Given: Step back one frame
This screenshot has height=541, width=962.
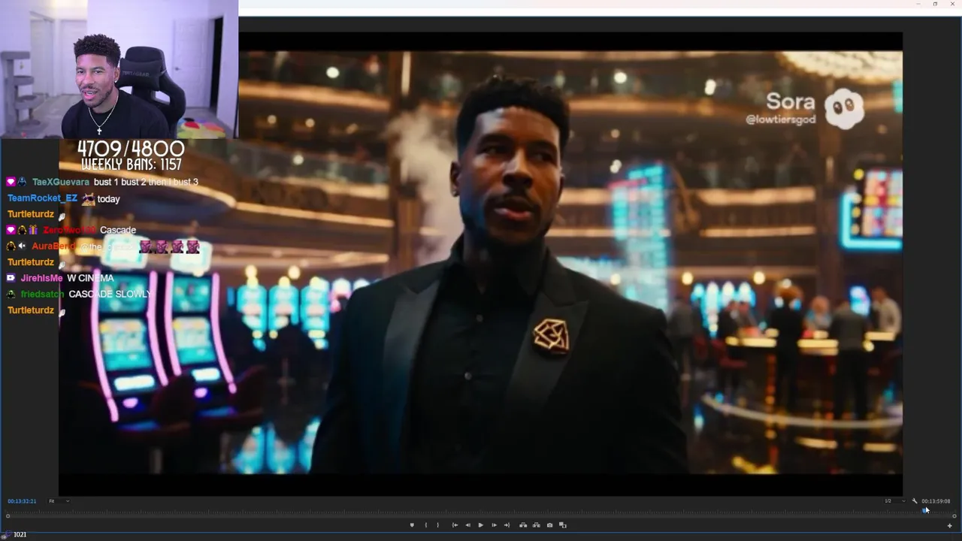Looking at the screenshot, I should click(x=467, y=525).
